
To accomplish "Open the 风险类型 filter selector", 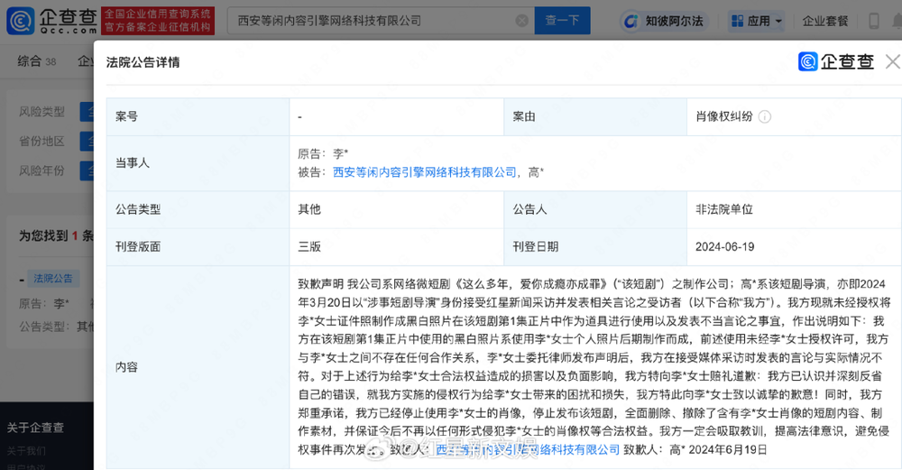I will 87,112.
